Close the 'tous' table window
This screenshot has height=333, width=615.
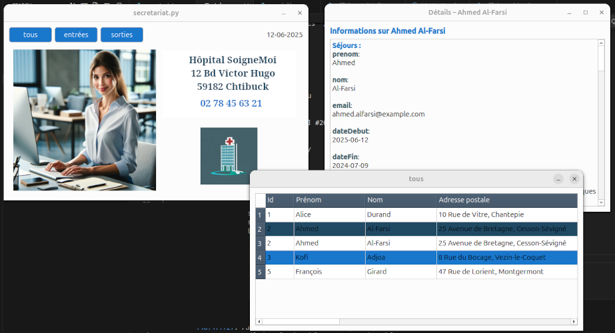pyautogui.click(x=574, y=178)
